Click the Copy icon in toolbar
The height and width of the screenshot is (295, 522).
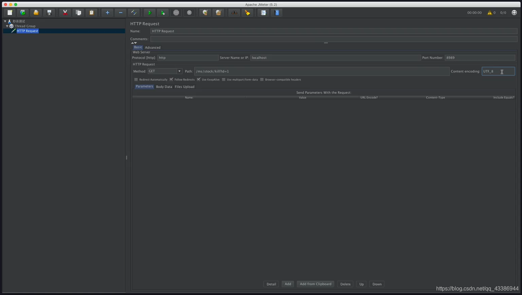click(78, 12)
